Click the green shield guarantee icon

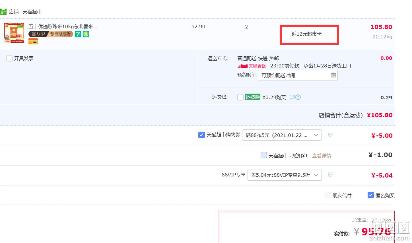click(86, 34)
